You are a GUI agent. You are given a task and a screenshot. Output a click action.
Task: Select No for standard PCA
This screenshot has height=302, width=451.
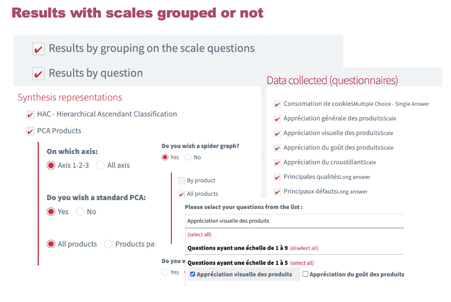[80, 212]
